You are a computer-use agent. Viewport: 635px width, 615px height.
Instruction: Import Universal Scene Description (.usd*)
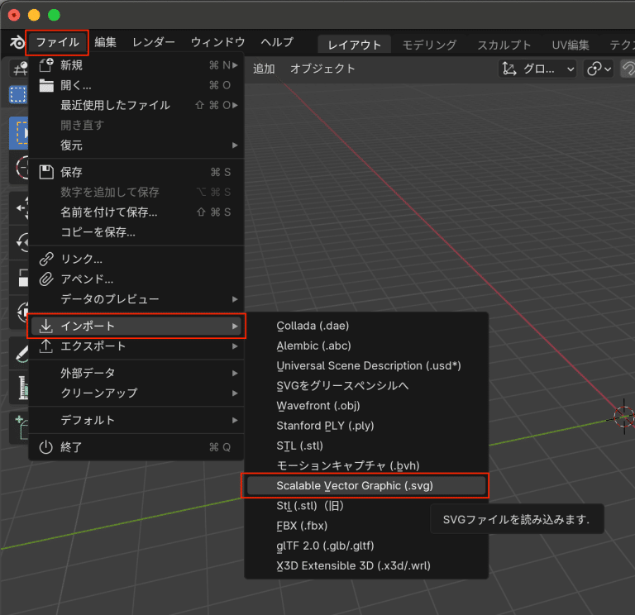coord(366,365)
